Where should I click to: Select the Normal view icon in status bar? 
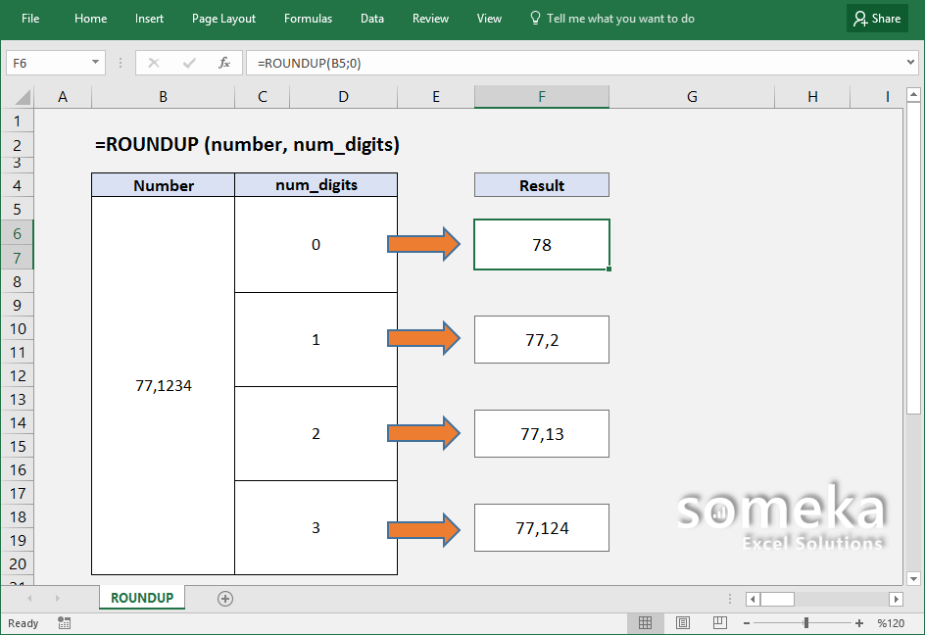pos(645,622)
